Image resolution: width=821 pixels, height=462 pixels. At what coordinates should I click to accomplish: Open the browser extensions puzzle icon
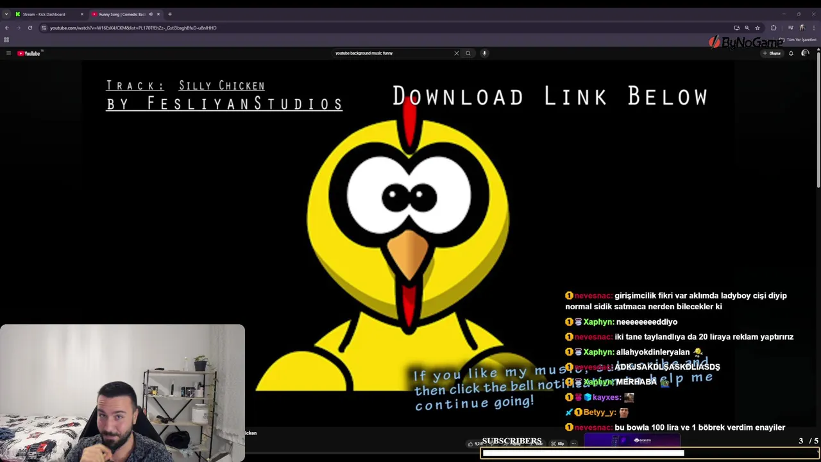774,28
